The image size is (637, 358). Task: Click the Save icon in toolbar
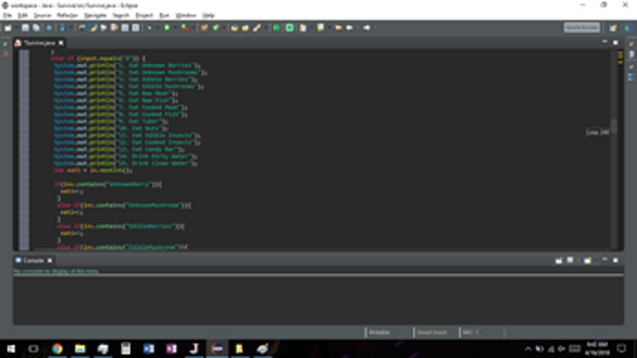pos(26,27)
